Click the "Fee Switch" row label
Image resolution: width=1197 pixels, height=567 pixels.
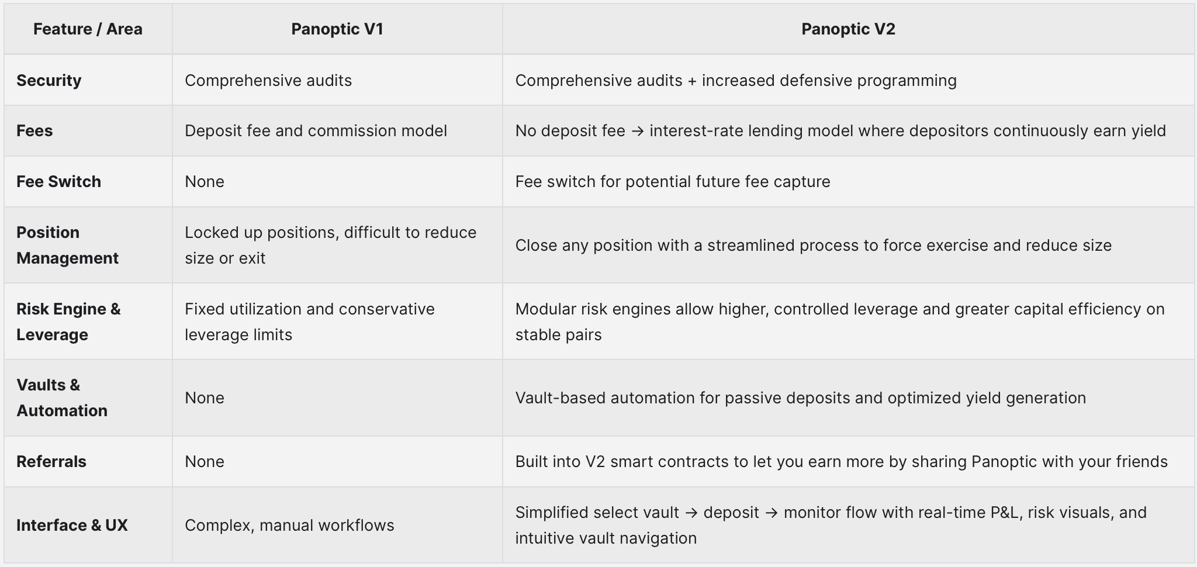pos(58,181)
